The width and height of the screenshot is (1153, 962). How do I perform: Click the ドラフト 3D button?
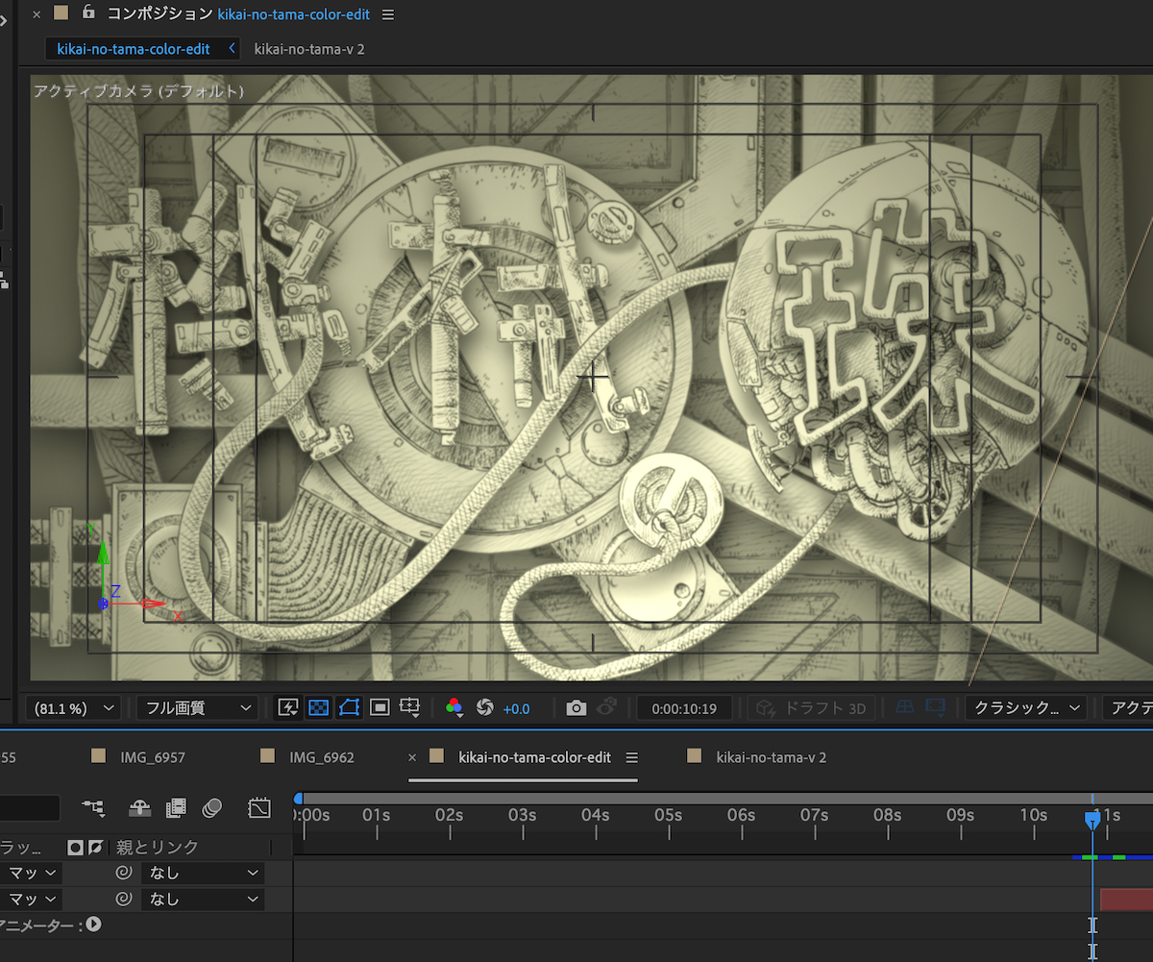(x=812, y=708)
